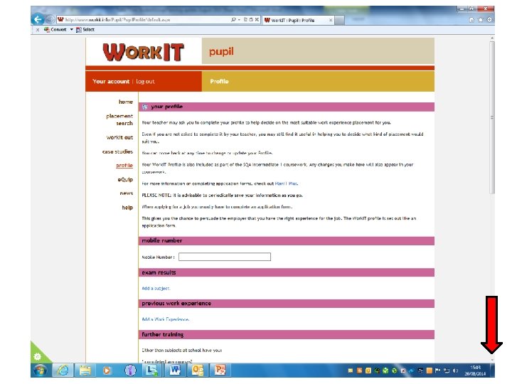Viewport: 512px width, 384px height.
Task: Click the browser Home icon
Action: coord(471,20)
